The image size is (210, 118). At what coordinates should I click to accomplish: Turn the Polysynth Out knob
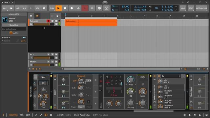(x=43, y=104)
